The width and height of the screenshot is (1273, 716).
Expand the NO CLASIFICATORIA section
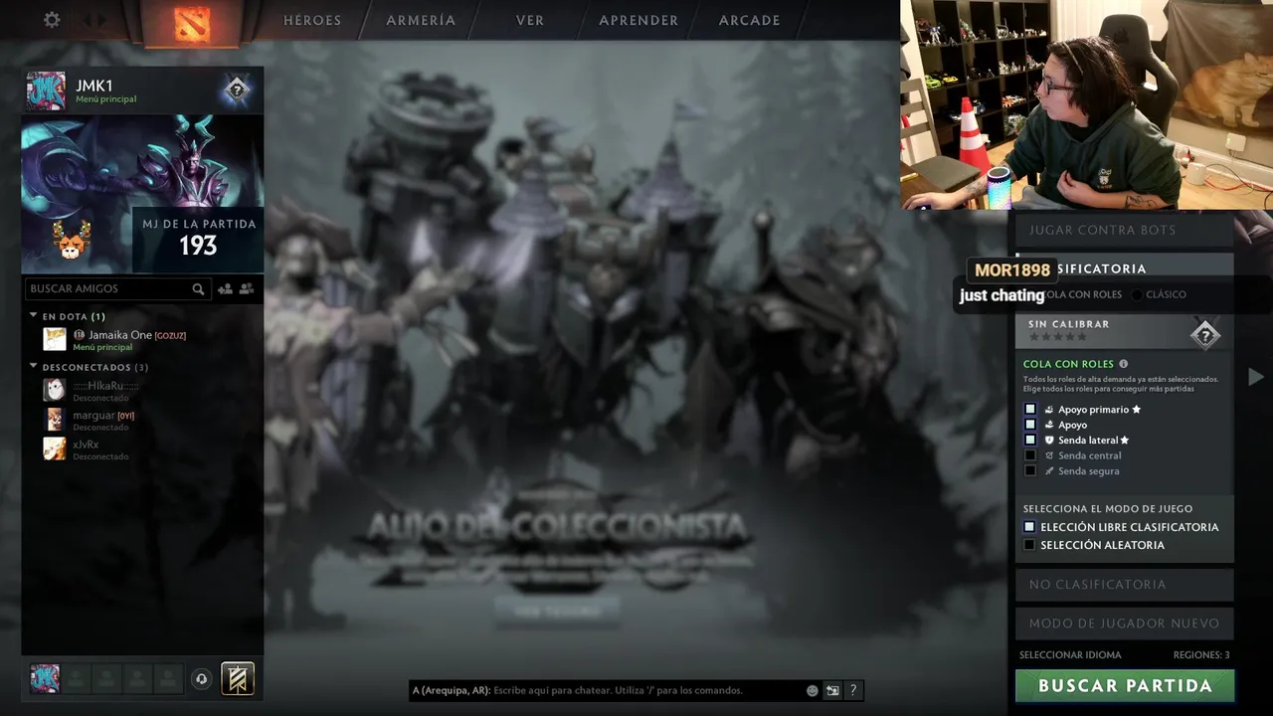tap(1124, 585)
